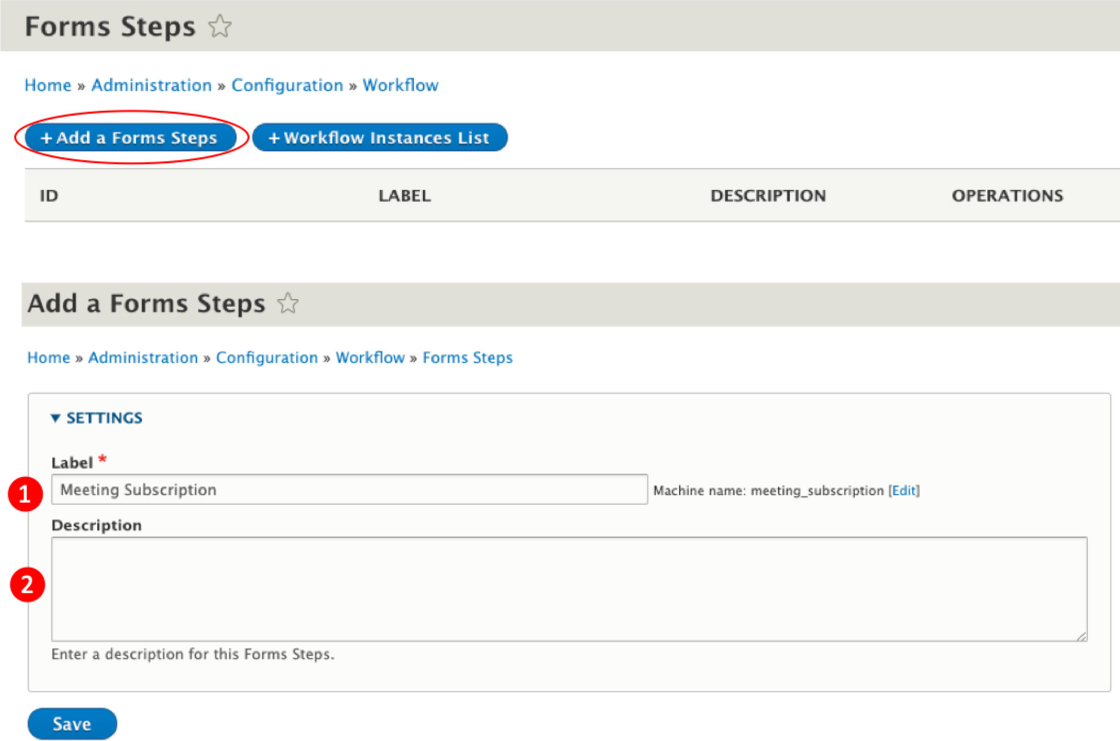This screenshot has height=741, width=1120.
Task: Click the Label text input field
Action: pyautogui.click(x=349, y=490)
